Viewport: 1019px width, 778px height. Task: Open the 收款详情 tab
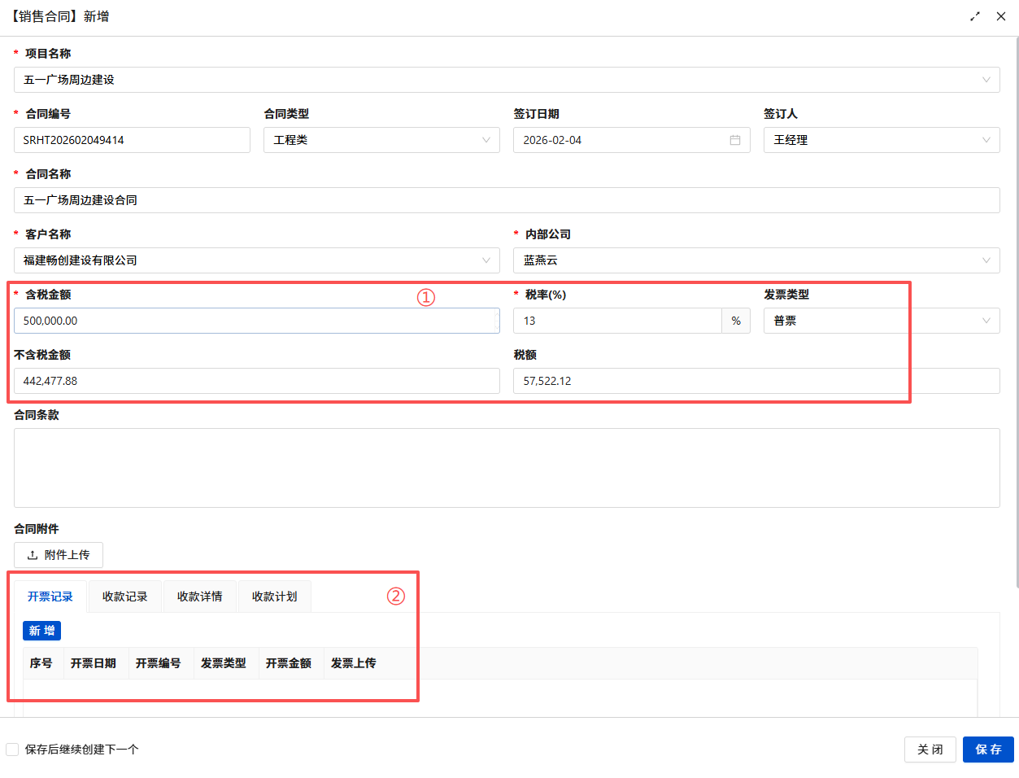pyautogui.click(x=200, y=597)
